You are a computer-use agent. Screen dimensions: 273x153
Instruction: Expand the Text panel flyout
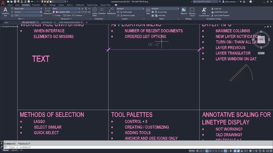(x=21, y=19)
